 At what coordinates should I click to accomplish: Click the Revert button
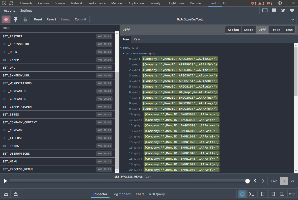click(x=51, y=19)
